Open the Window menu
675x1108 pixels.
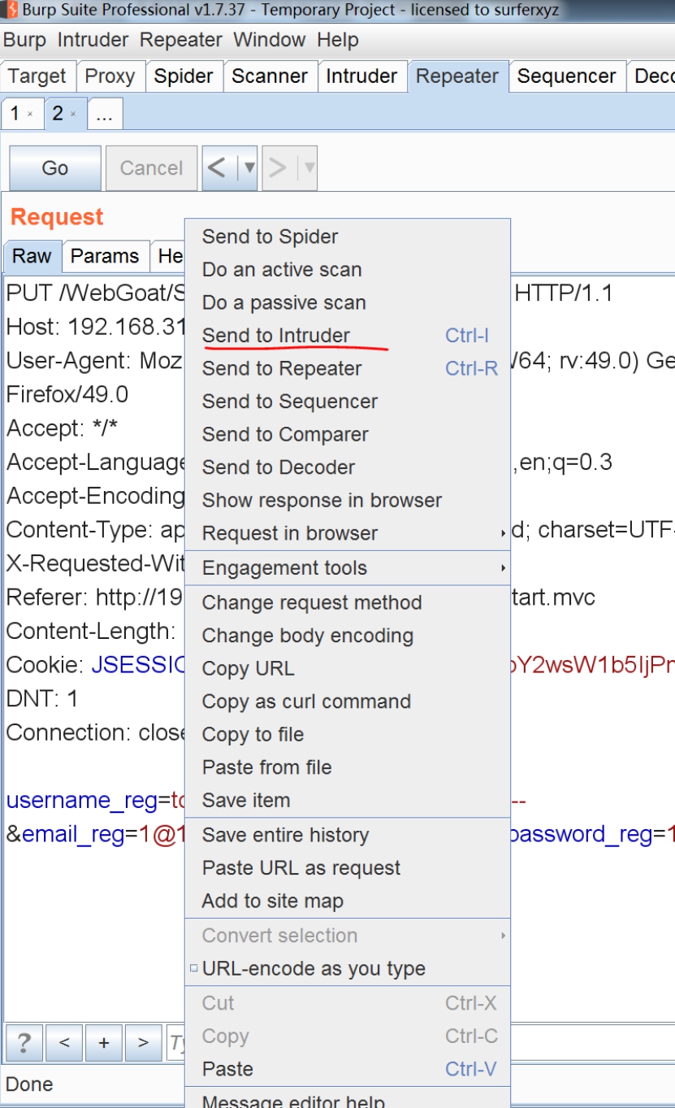point(270,40)
